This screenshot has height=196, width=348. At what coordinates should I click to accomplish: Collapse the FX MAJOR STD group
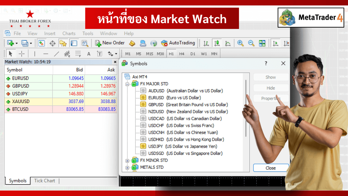(x=127, y=84)
